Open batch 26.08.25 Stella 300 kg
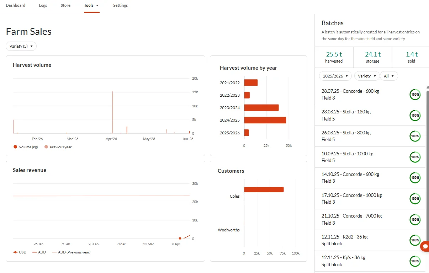 coord(370,136)
